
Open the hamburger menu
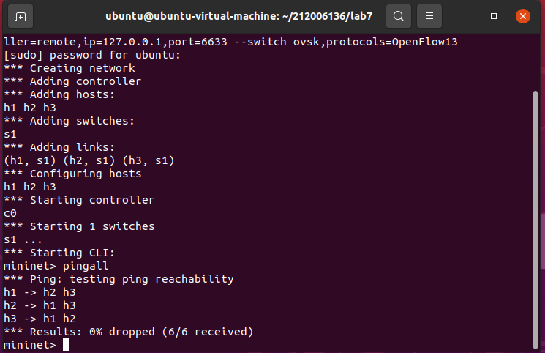pos(429,16)
